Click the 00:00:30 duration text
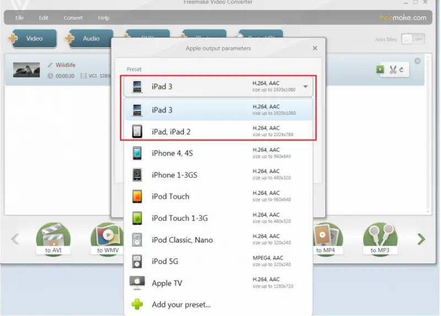Image resolution: width=441 pixels, height=316 pixels. (65, 76)
